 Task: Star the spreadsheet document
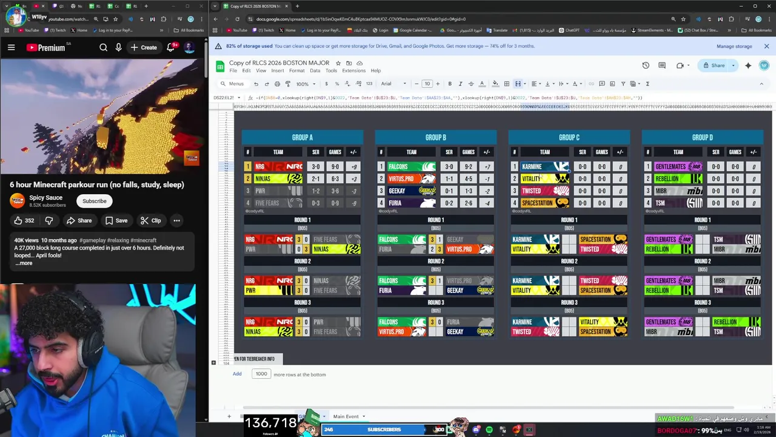point(338,63)
